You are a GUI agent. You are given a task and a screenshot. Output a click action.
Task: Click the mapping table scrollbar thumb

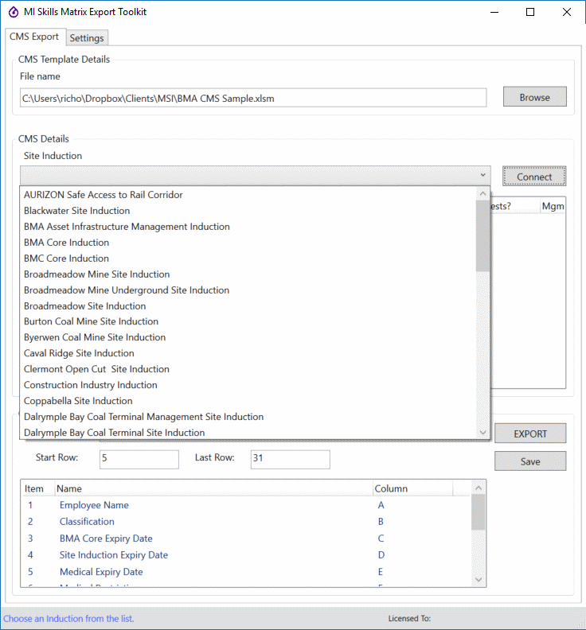[x=479, y=512]
